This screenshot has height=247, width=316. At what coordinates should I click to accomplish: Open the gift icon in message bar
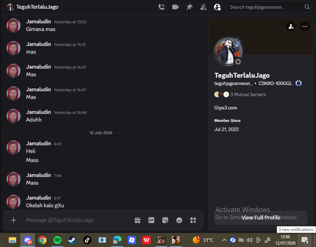pyautogui.click(x=137, y=220)
